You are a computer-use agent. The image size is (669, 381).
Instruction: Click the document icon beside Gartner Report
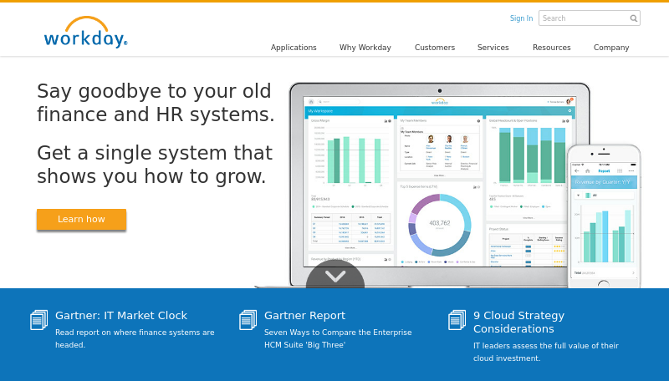point(248,320)
